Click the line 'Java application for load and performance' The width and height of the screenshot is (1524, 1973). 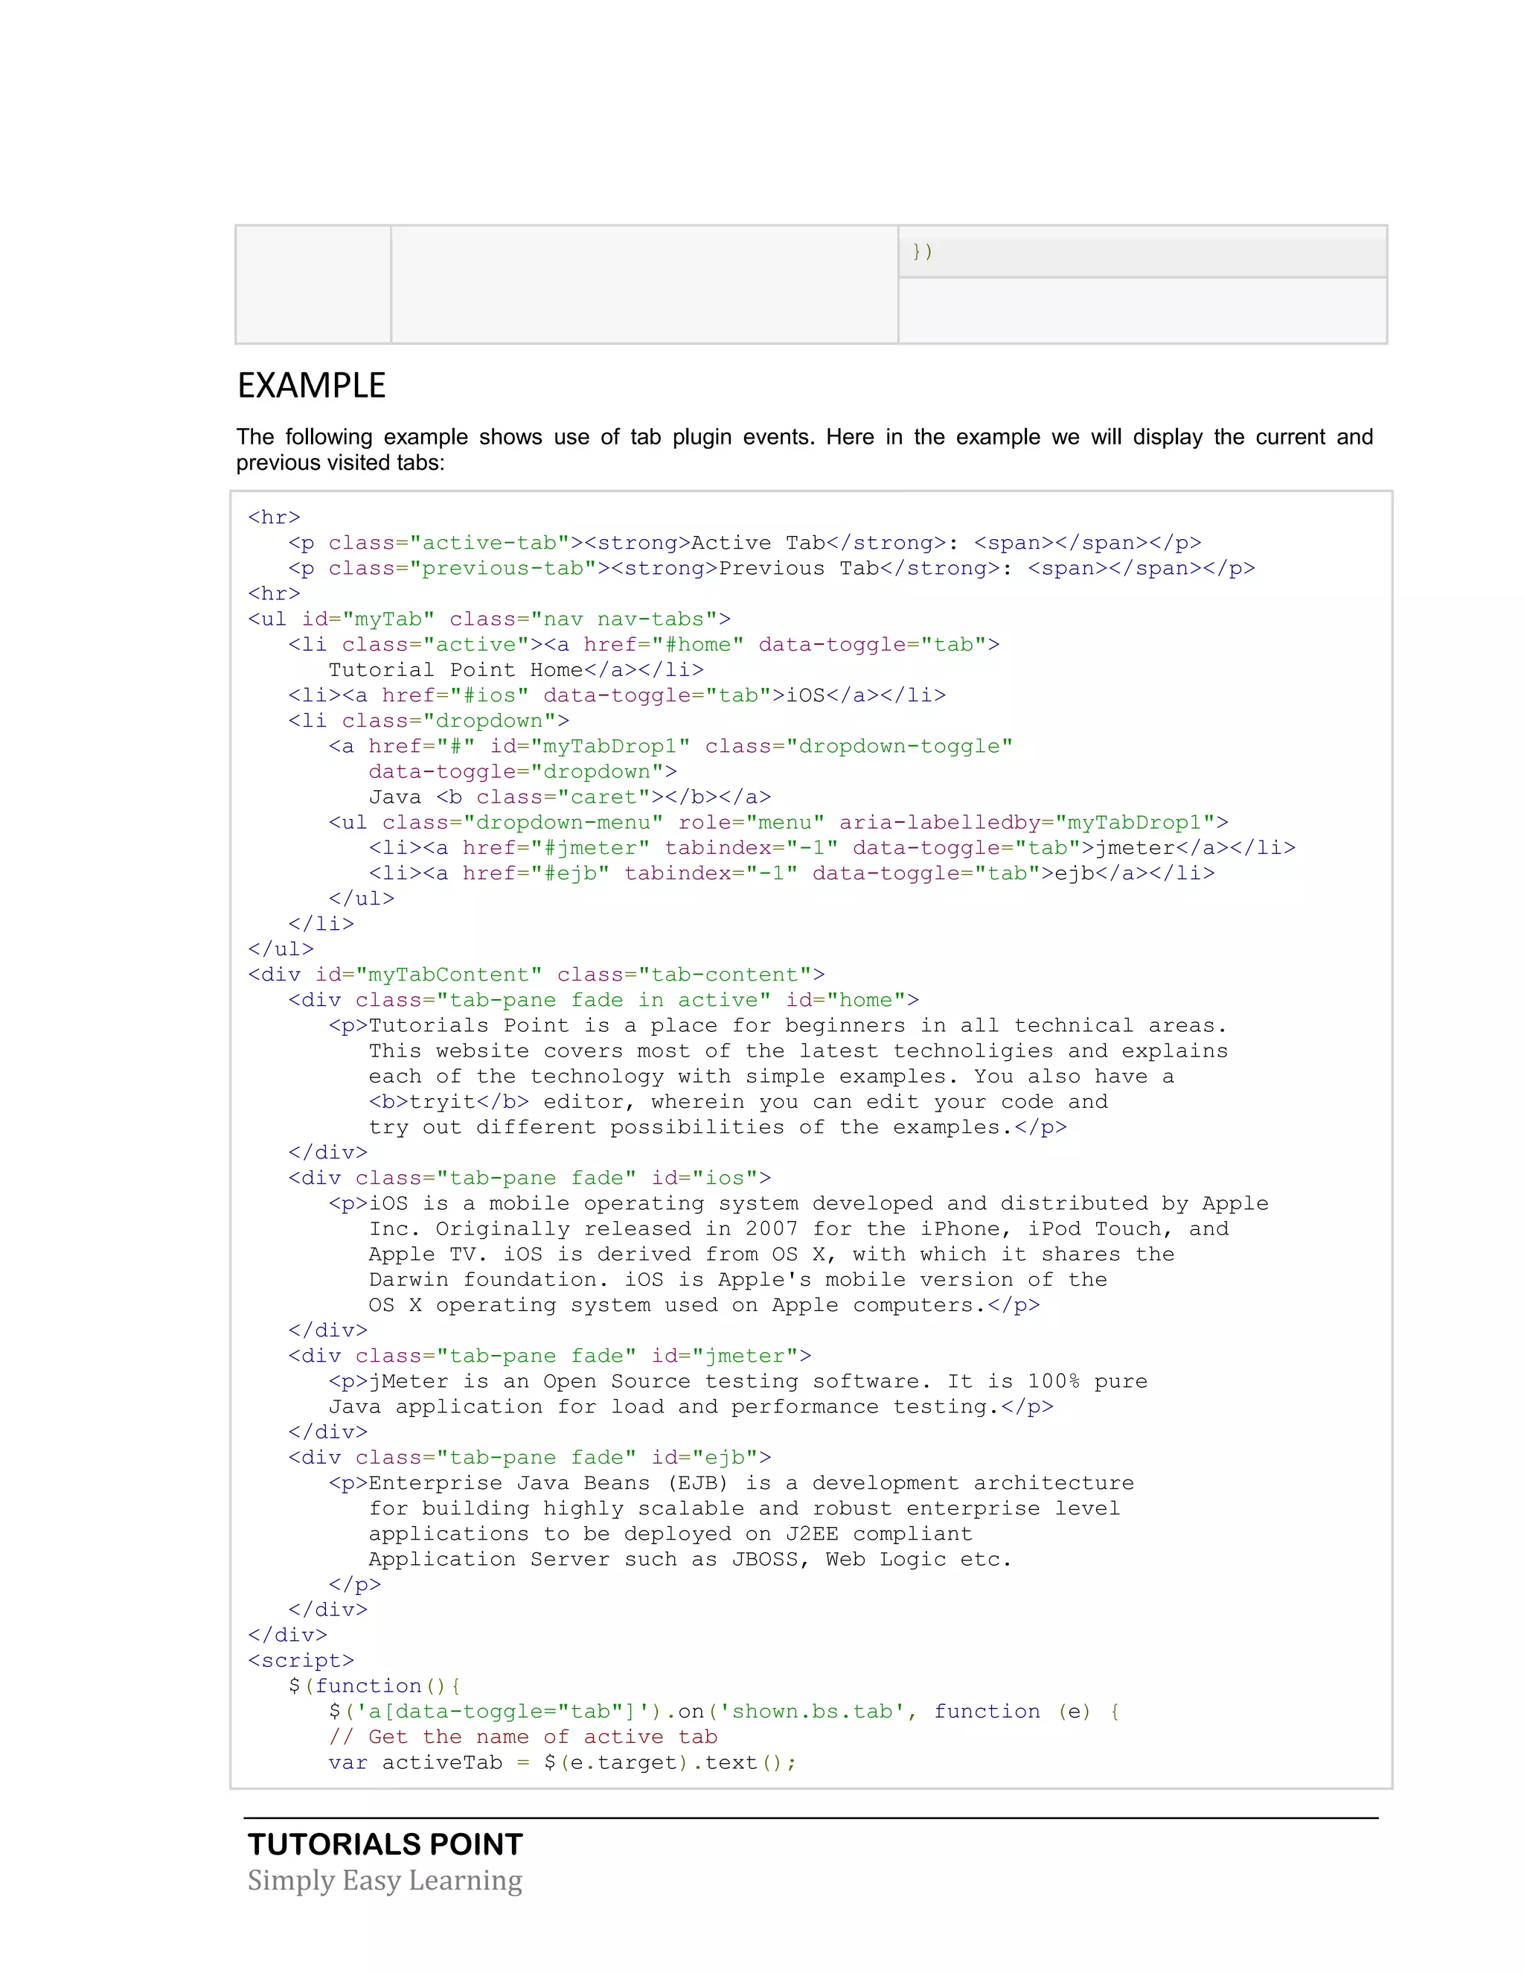(691, 1406)
